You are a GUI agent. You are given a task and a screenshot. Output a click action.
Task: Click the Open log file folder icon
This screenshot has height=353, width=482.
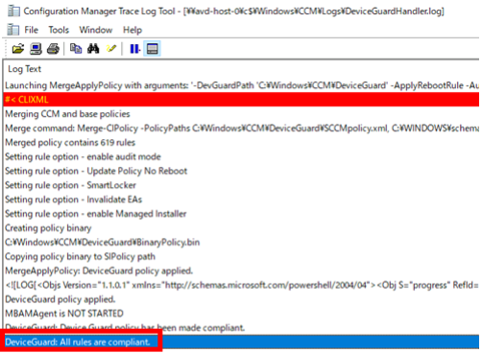pos(18,49)
